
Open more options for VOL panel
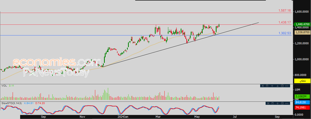click(287, 86)
